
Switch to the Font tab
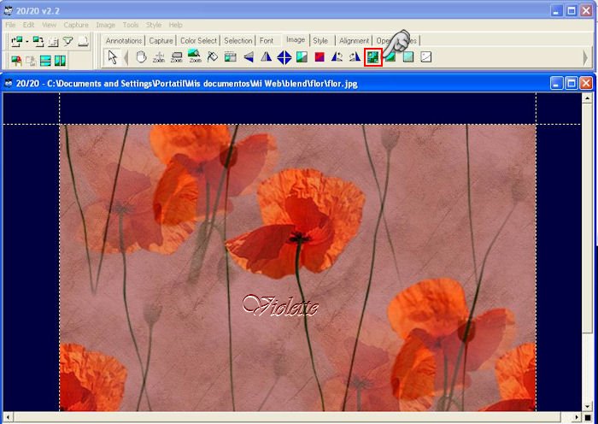(x=267, y=40)
